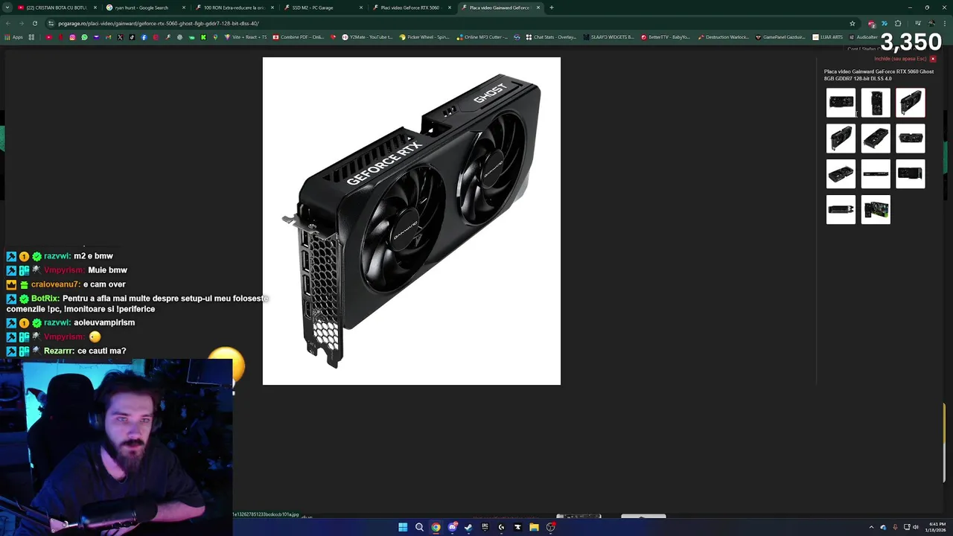
Task: Open the first thumbnail in the second row
Action: (x=841, y=138)
